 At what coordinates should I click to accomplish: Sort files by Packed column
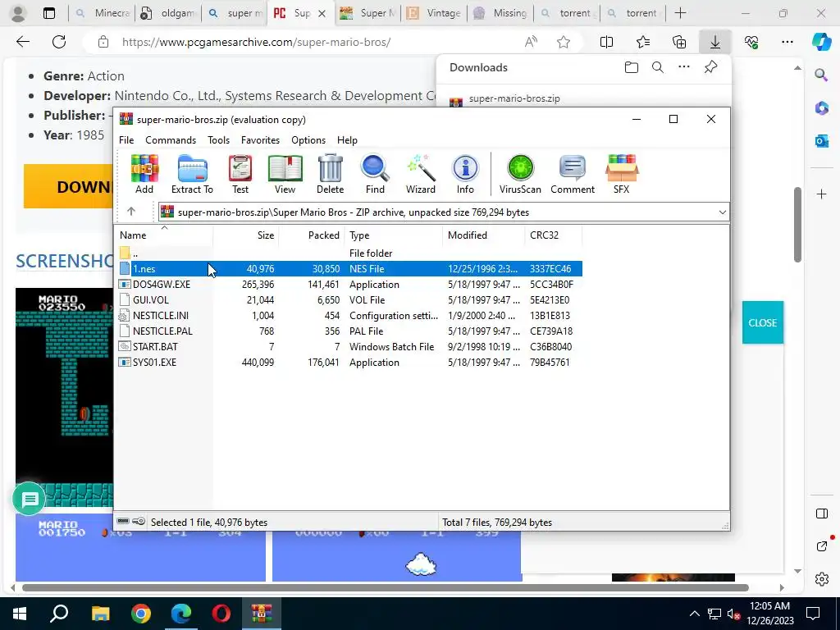(x=311, y=235)
